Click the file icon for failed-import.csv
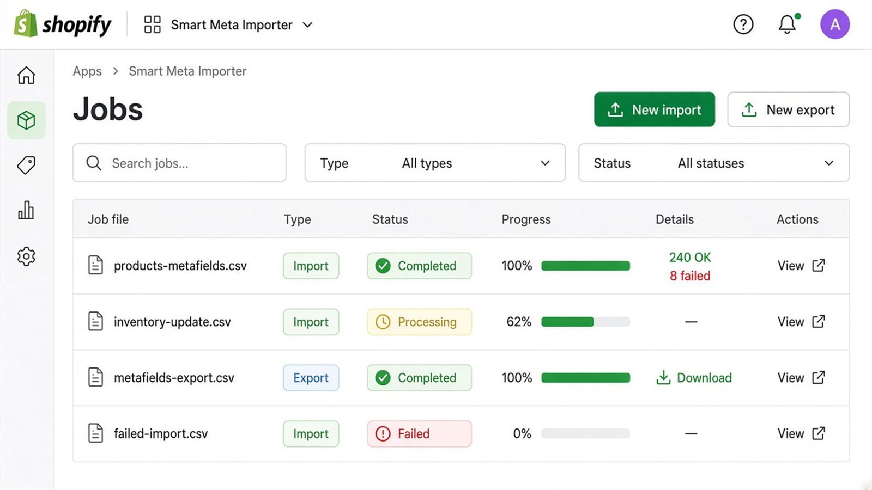872x490 pixels. 96,433
